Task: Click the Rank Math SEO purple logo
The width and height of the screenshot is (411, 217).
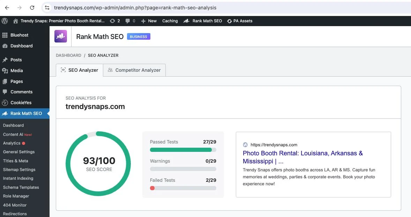Action: 61,36
